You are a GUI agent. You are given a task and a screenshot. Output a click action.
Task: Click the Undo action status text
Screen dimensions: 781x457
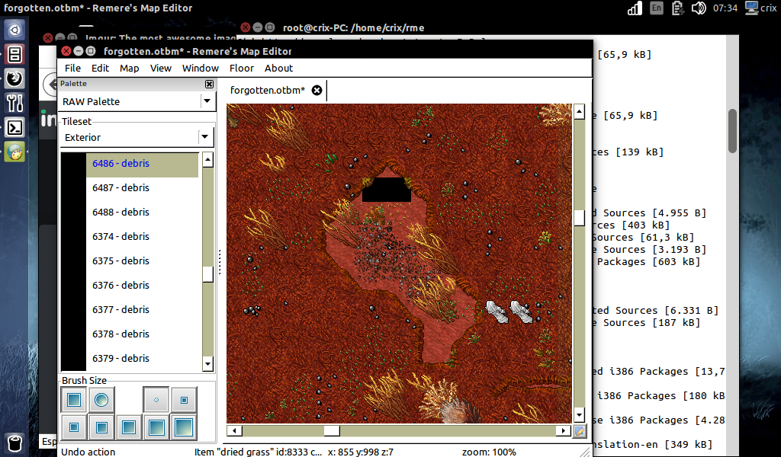88,452
